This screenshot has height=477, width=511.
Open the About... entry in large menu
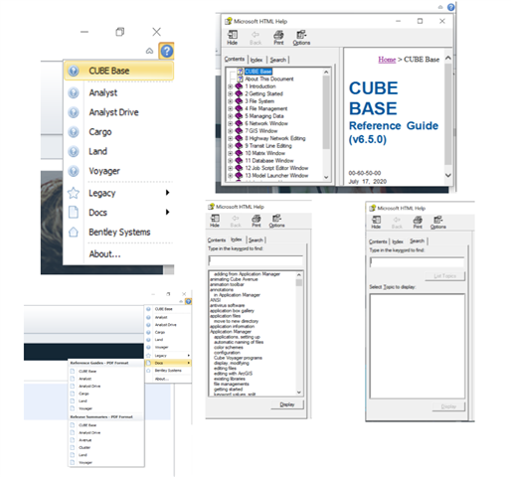(x=104, y=254)
